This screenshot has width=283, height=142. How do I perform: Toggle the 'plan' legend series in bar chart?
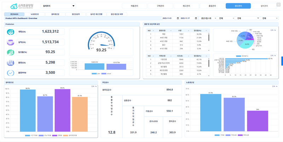click(x=96, y=74)
